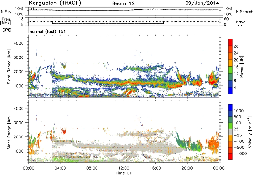Click the '16:00' time tick label
253x175 pixels.
[x=155, y=168]
